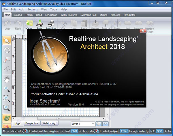Image resolution: width=173 pixels, height=136 pixels.
Task: Switch to the Main ribbon tab
Action: pyautogui.click(x=7, y=15)
